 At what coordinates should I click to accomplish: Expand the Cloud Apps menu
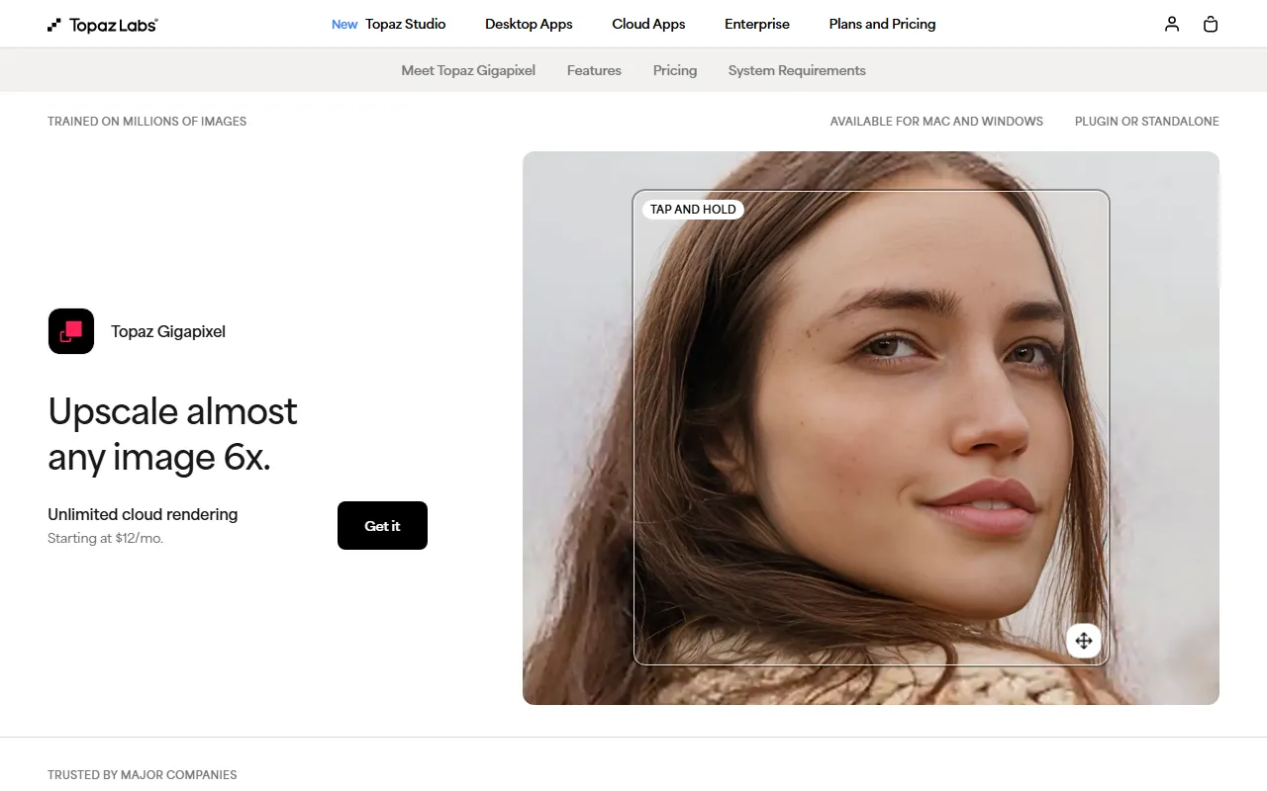point(648,24)
